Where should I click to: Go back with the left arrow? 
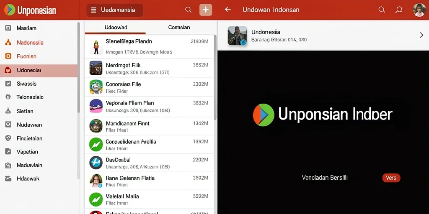[227, 10]
